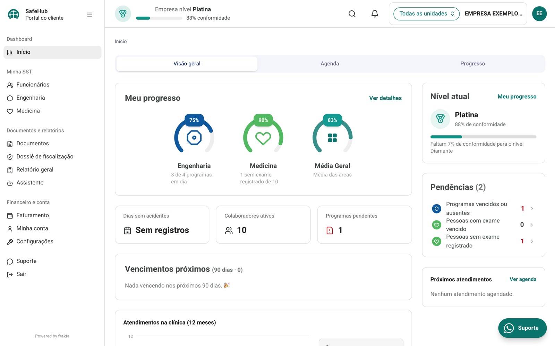
Task: Expand Pessoas com exame vencido chevron
Action: pos(532,225)
